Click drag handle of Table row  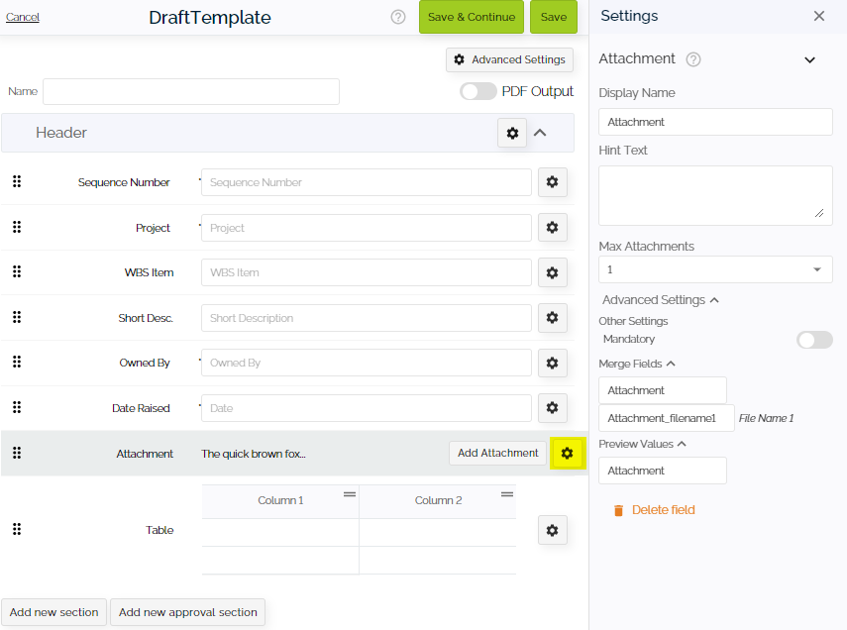[17, 530]
